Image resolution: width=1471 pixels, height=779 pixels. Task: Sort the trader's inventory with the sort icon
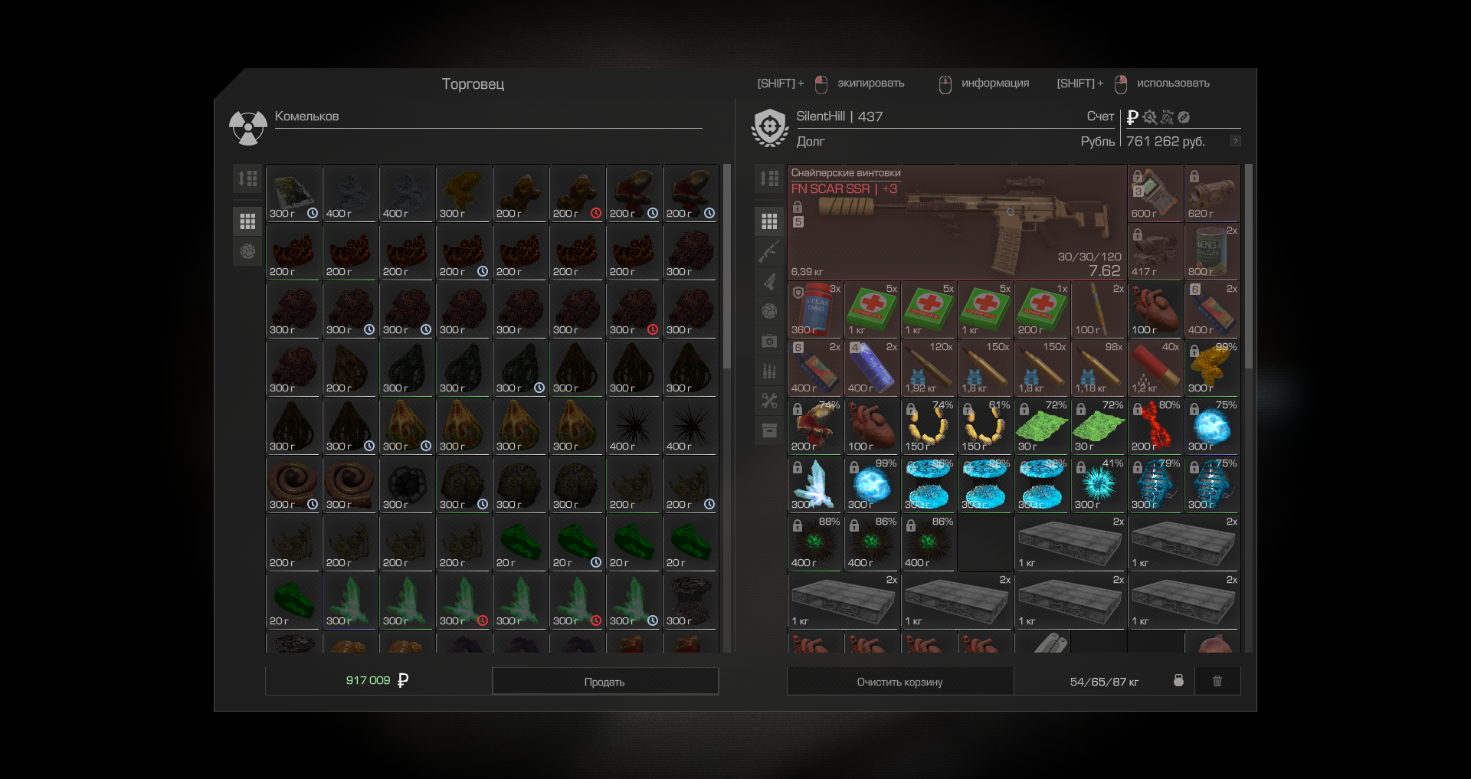click(247, 178)
